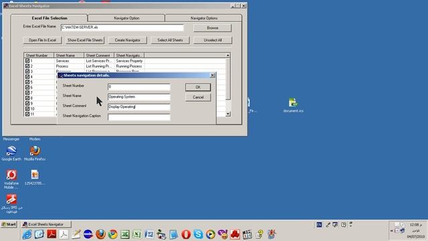428x241 pixels.
Task: Launch the red Adobe Acrobat taskbar icon
Action: tap(51, 234)
